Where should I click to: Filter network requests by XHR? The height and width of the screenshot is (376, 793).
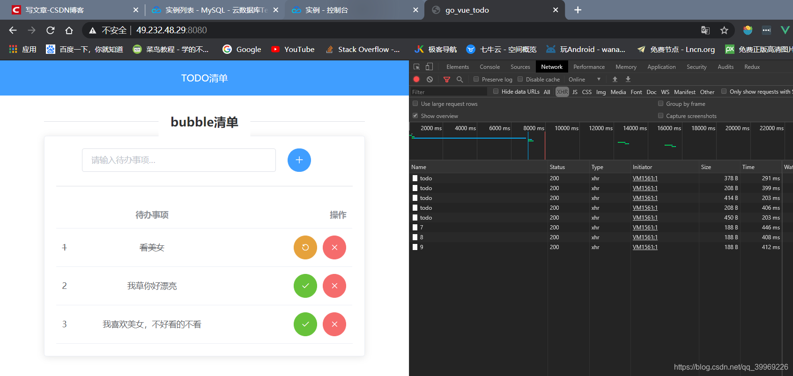click(x=562, y=92)
